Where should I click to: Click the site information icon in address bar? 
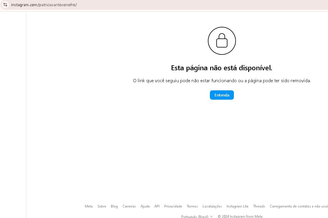5,5
